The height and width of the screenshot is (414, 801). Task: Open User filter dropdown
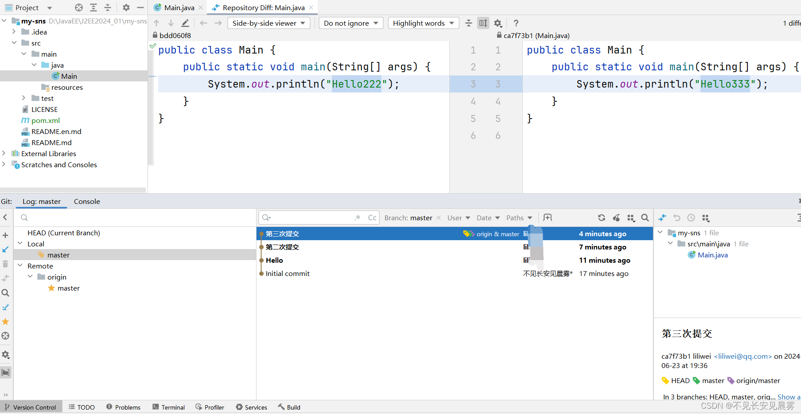point(459,218)
